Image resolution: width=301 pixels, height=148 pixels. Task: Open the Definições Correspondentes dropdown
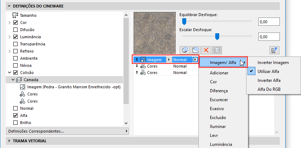pyautogui.click(x=67, y=131)
